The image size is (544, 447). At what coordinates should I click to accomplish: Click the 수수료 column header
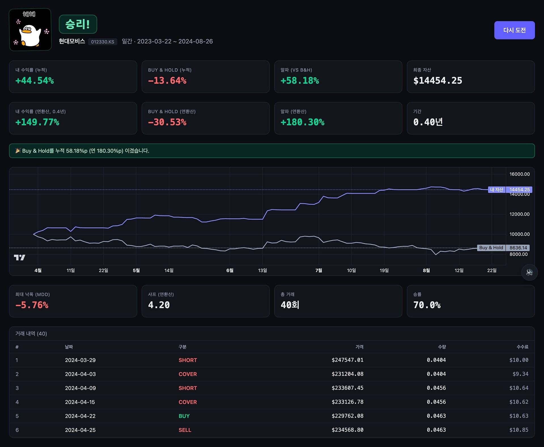pos(522,347)
